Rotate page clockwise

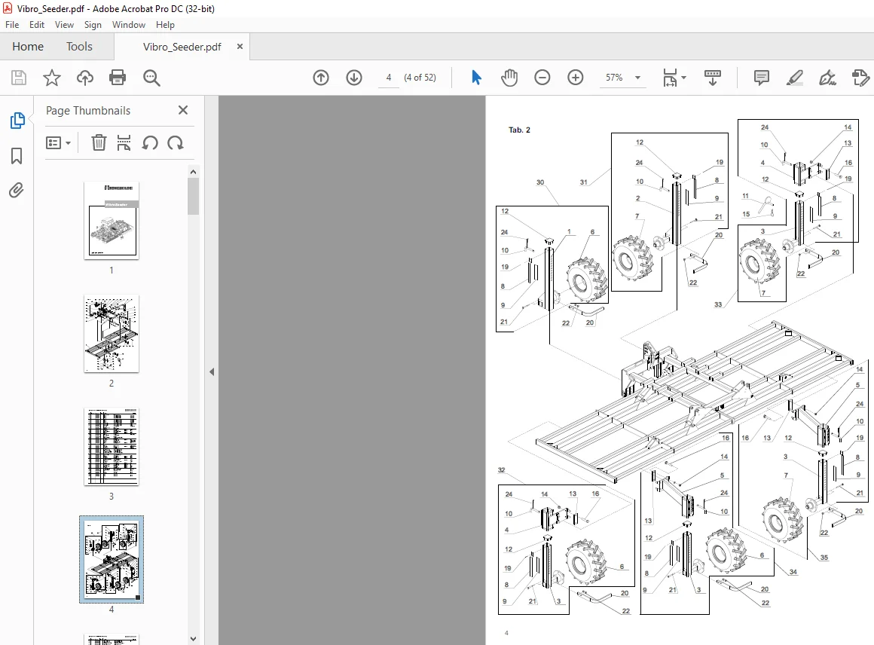click(x=176, y=143)
